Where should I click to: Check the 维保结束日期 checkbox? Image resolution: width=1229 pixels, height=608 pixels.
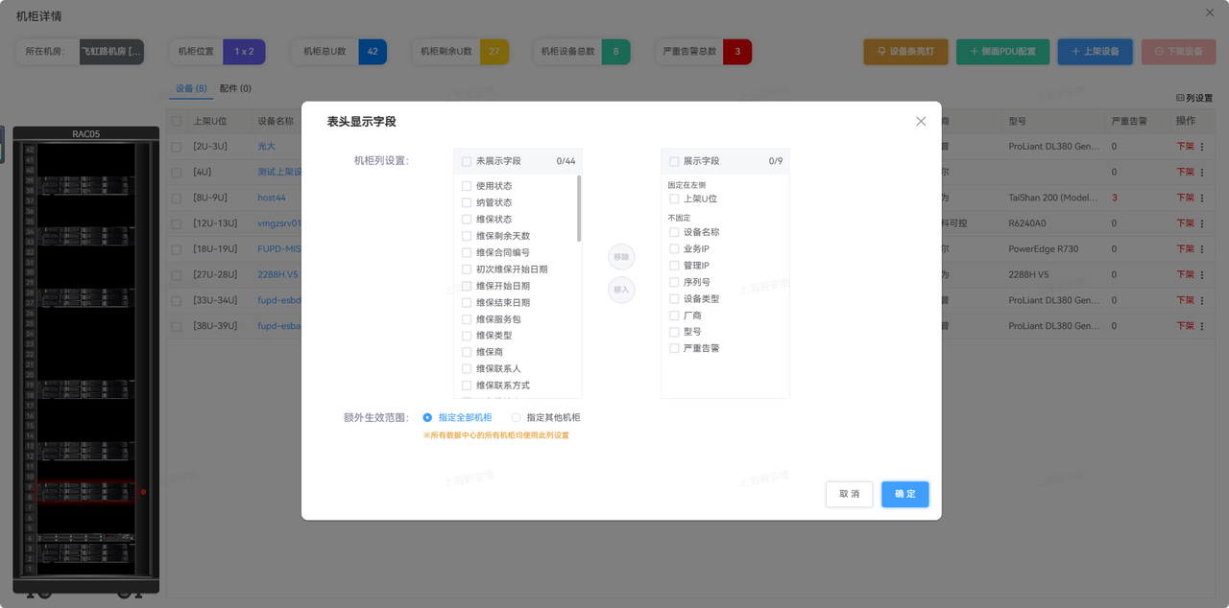[x=467, y=302]
